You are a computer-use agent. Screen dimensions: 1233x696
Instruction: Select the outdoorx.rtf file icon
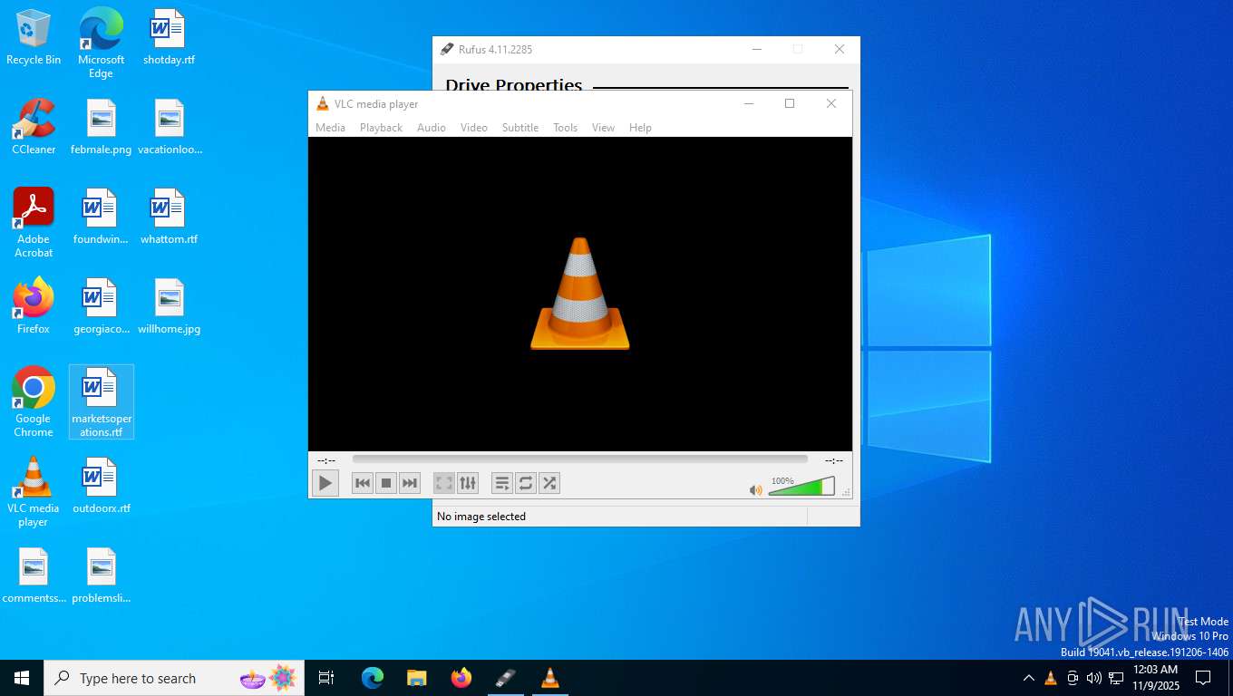[101, 486]
